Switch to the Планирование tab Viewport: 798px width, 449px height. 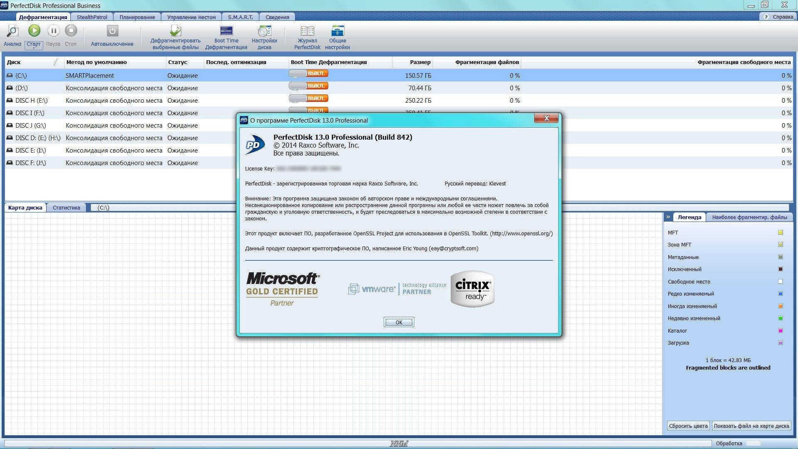click(x=137, y=17)
